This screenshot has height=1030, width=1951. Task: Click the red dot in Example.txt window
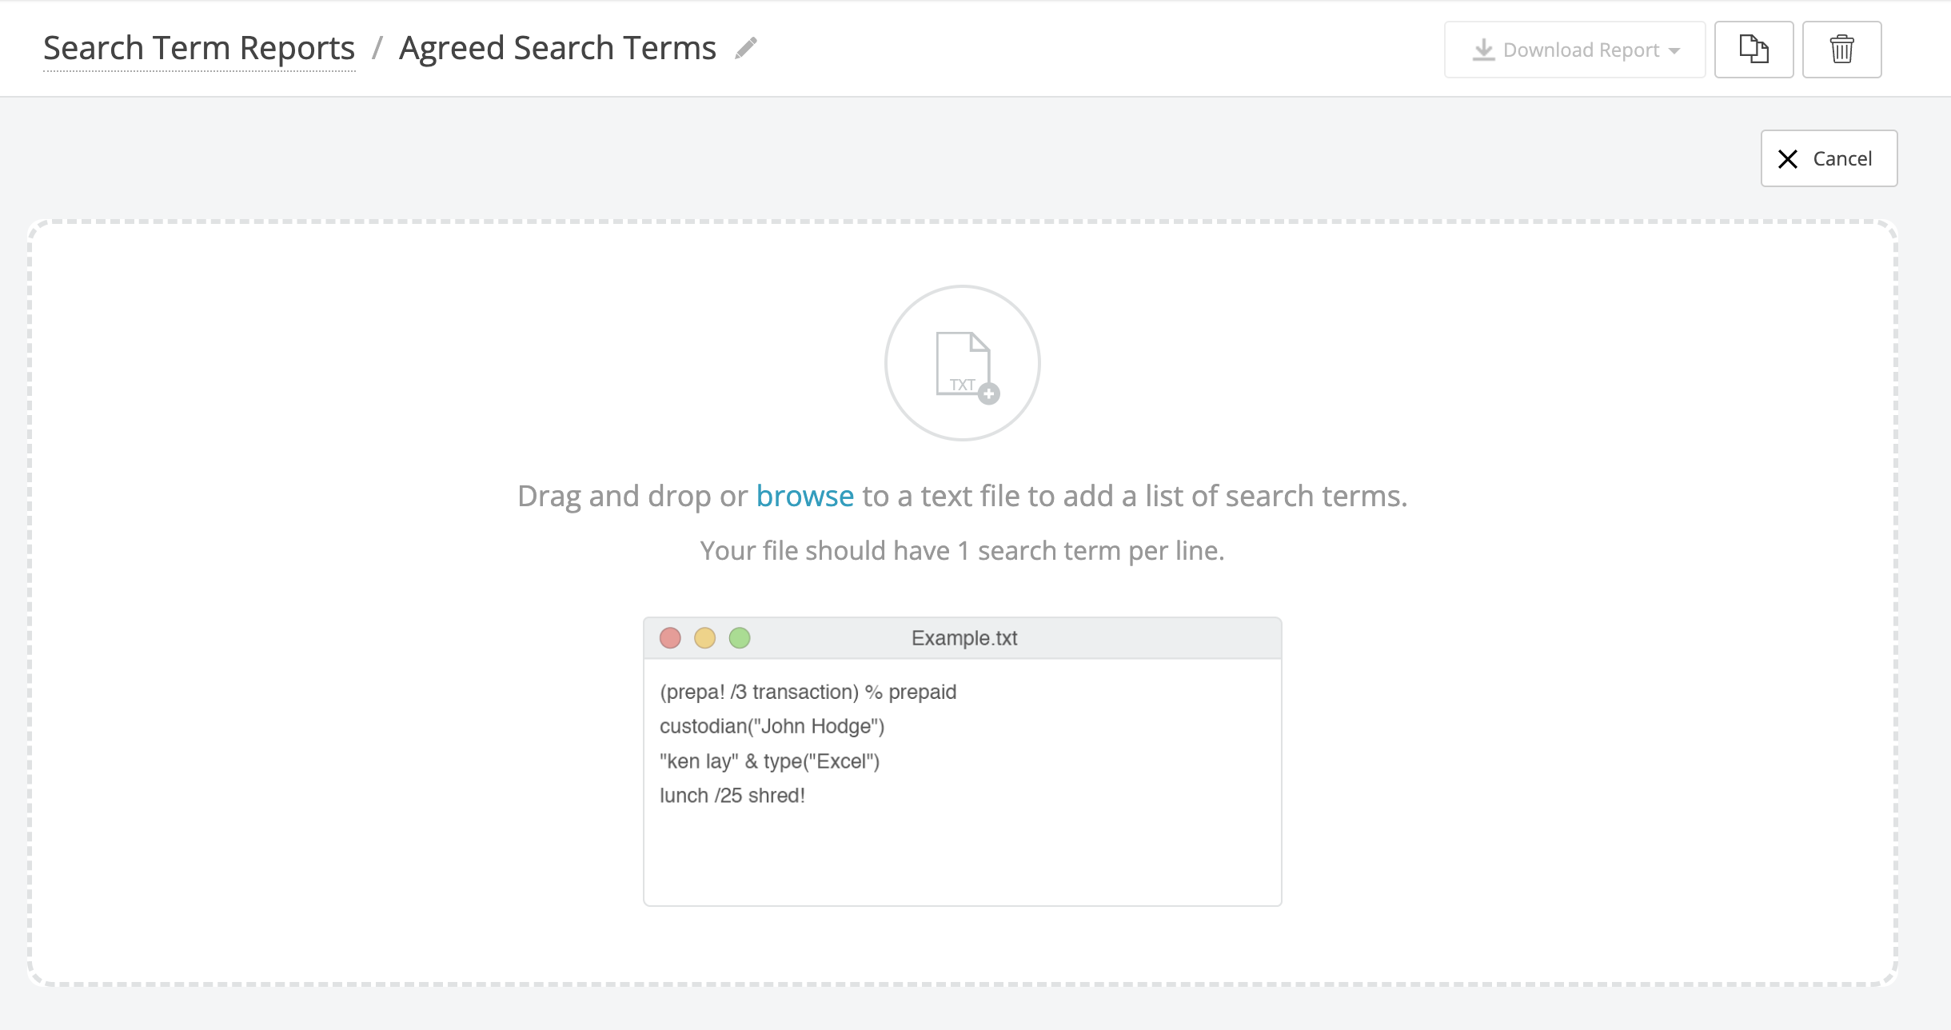[x=670, y=638]
